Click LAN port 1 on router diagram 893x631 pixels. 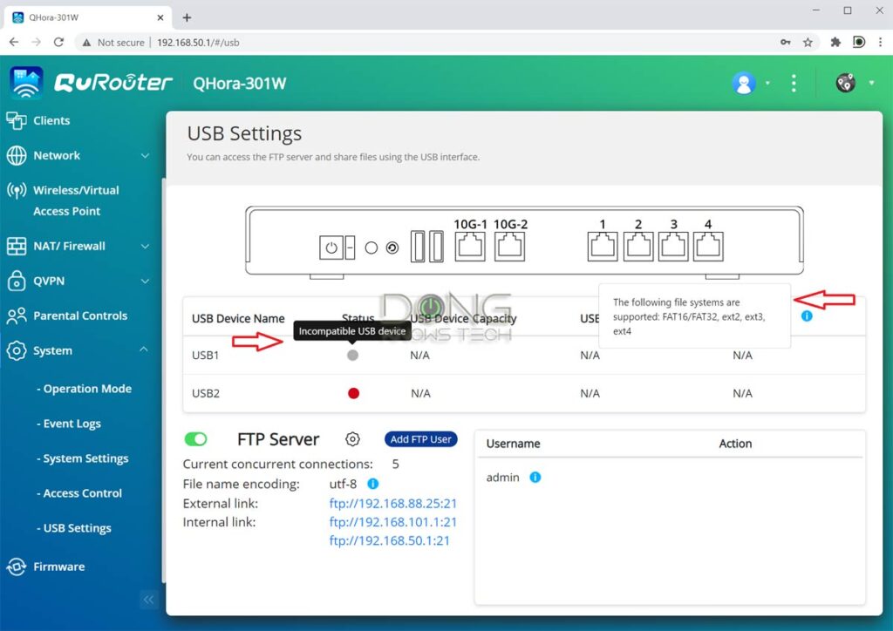coord(603,247)
